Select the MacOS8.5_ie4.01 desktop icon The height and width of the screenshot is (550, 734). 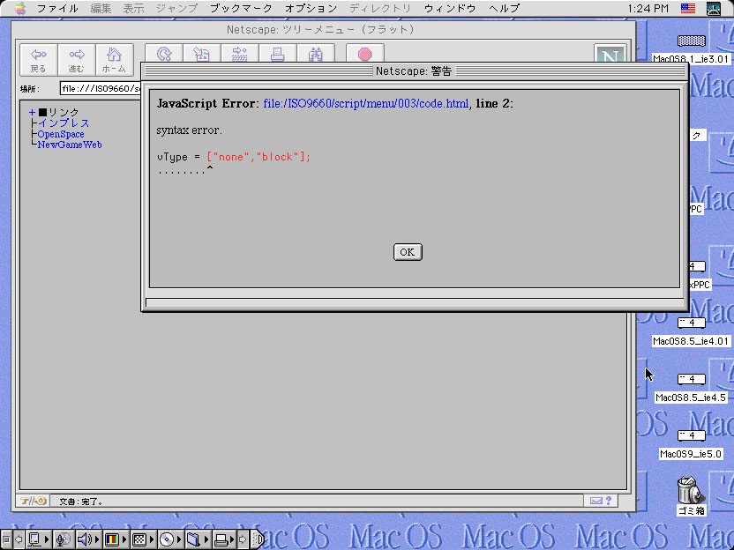(x=691, y=332)
